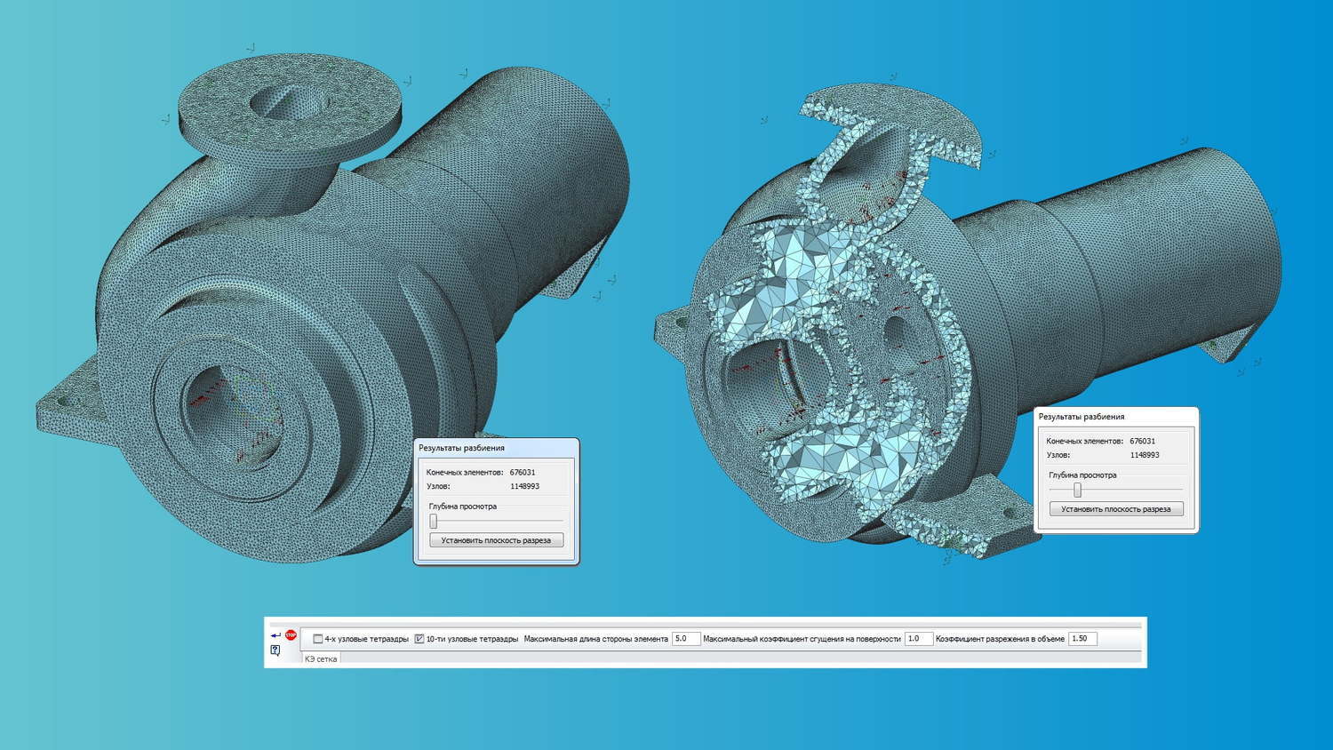Open help via the question mark icon
The image size is (1333, 750).
275,650
